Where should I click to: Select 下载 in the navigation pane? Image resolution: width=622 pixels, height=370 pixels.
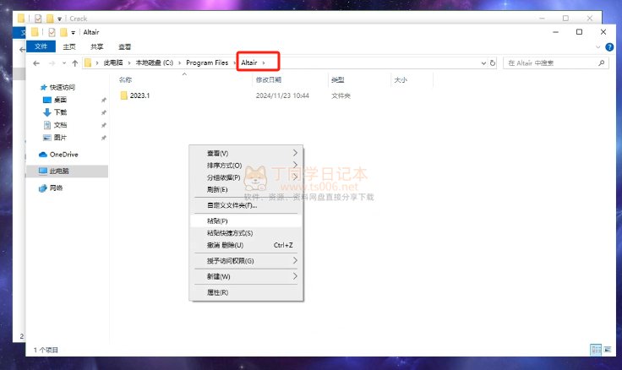tap(60, 112)
